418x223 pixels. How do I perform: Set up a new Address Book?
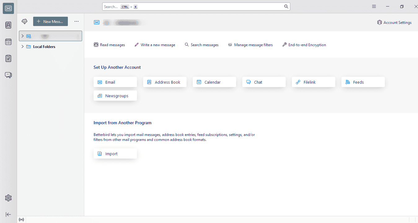[x=165, y=82]
